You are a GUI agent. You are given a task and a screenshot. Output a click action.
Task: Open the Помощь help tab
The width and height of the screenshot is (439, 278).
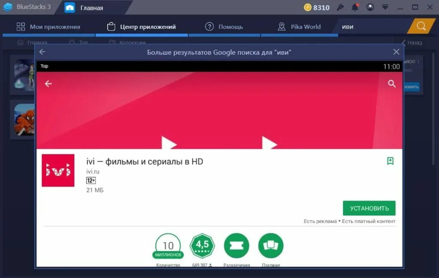[x=224, y=27]
